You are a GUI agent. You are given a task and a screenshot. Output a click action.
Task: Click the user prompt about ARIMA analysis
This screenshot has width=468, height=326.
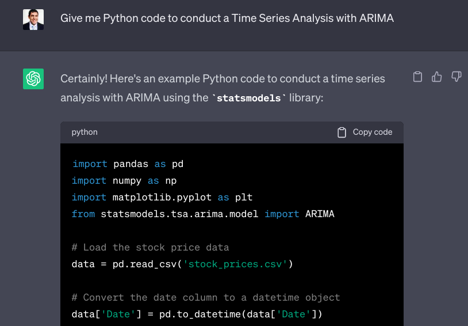pos(227,18)
